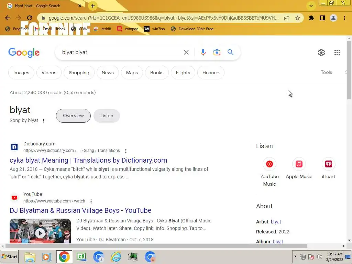The width and height of the screenshot is (352, 264).
Task: Switch to the Books filter
Action: pos(157,73)
